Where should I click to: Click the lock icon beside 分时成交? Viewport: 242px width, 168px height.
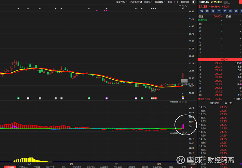tap(226, 103)
